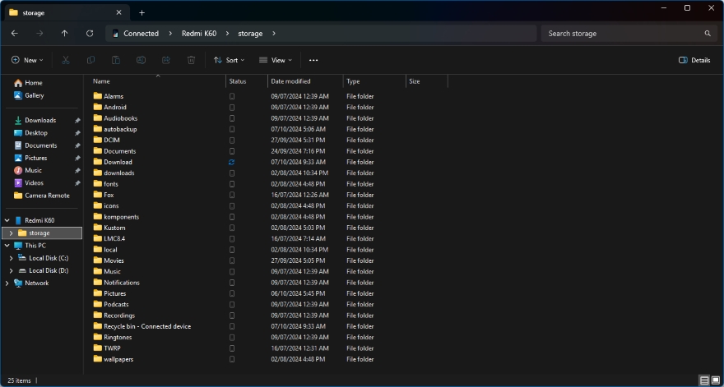Expand Local Disk (C:) tree node
The image size is (724, 387).
tap(11, 258)
